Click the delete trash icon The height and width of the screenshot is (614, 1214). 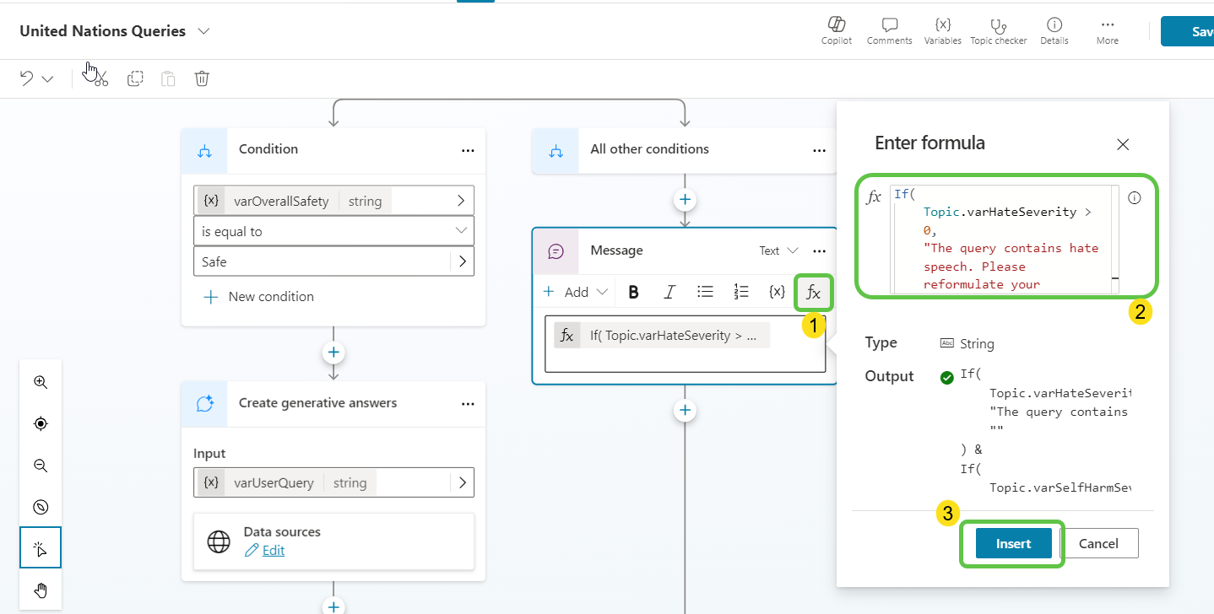pos(202,78)
